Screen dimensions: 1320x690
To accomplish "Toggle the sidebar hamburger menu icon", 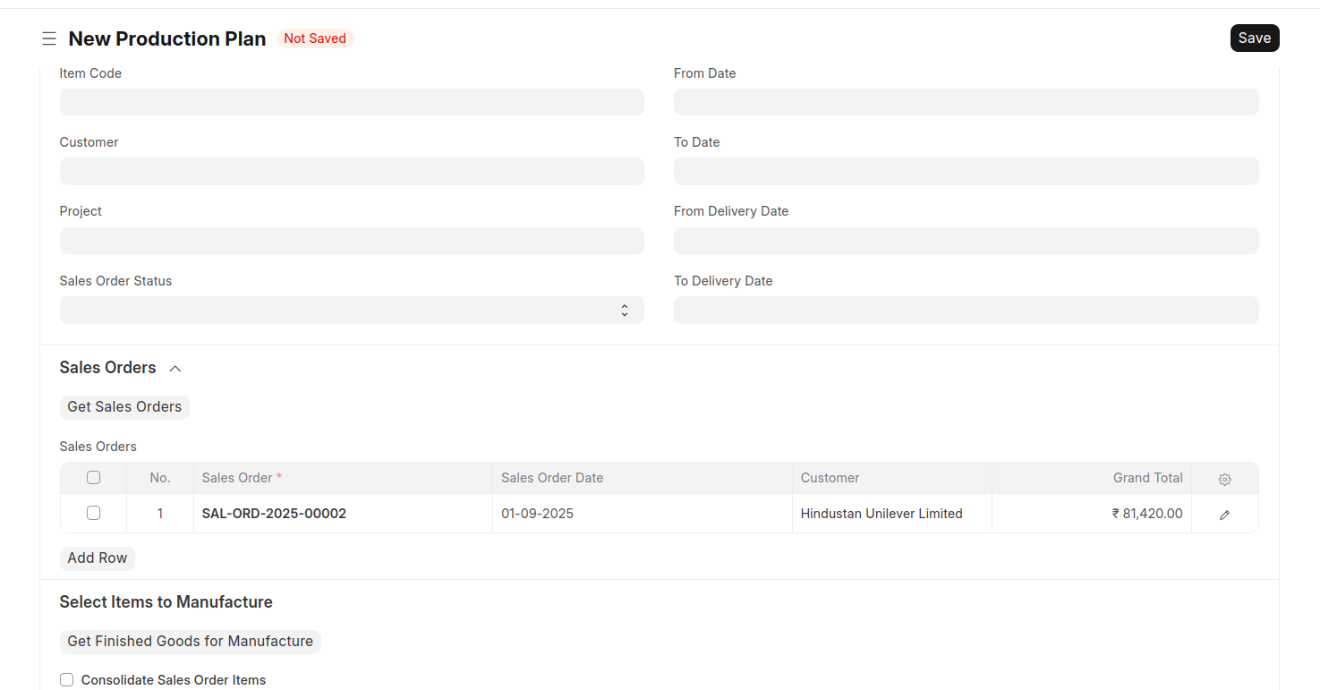I will (x=49, y=38).
